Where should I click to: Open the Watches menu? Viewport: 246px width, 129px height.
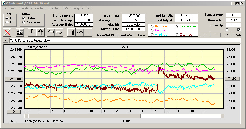point(54,8)
